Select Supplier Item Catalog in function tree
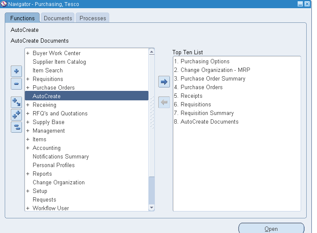Viewport: 317px width, 233px height. (59, 62)
